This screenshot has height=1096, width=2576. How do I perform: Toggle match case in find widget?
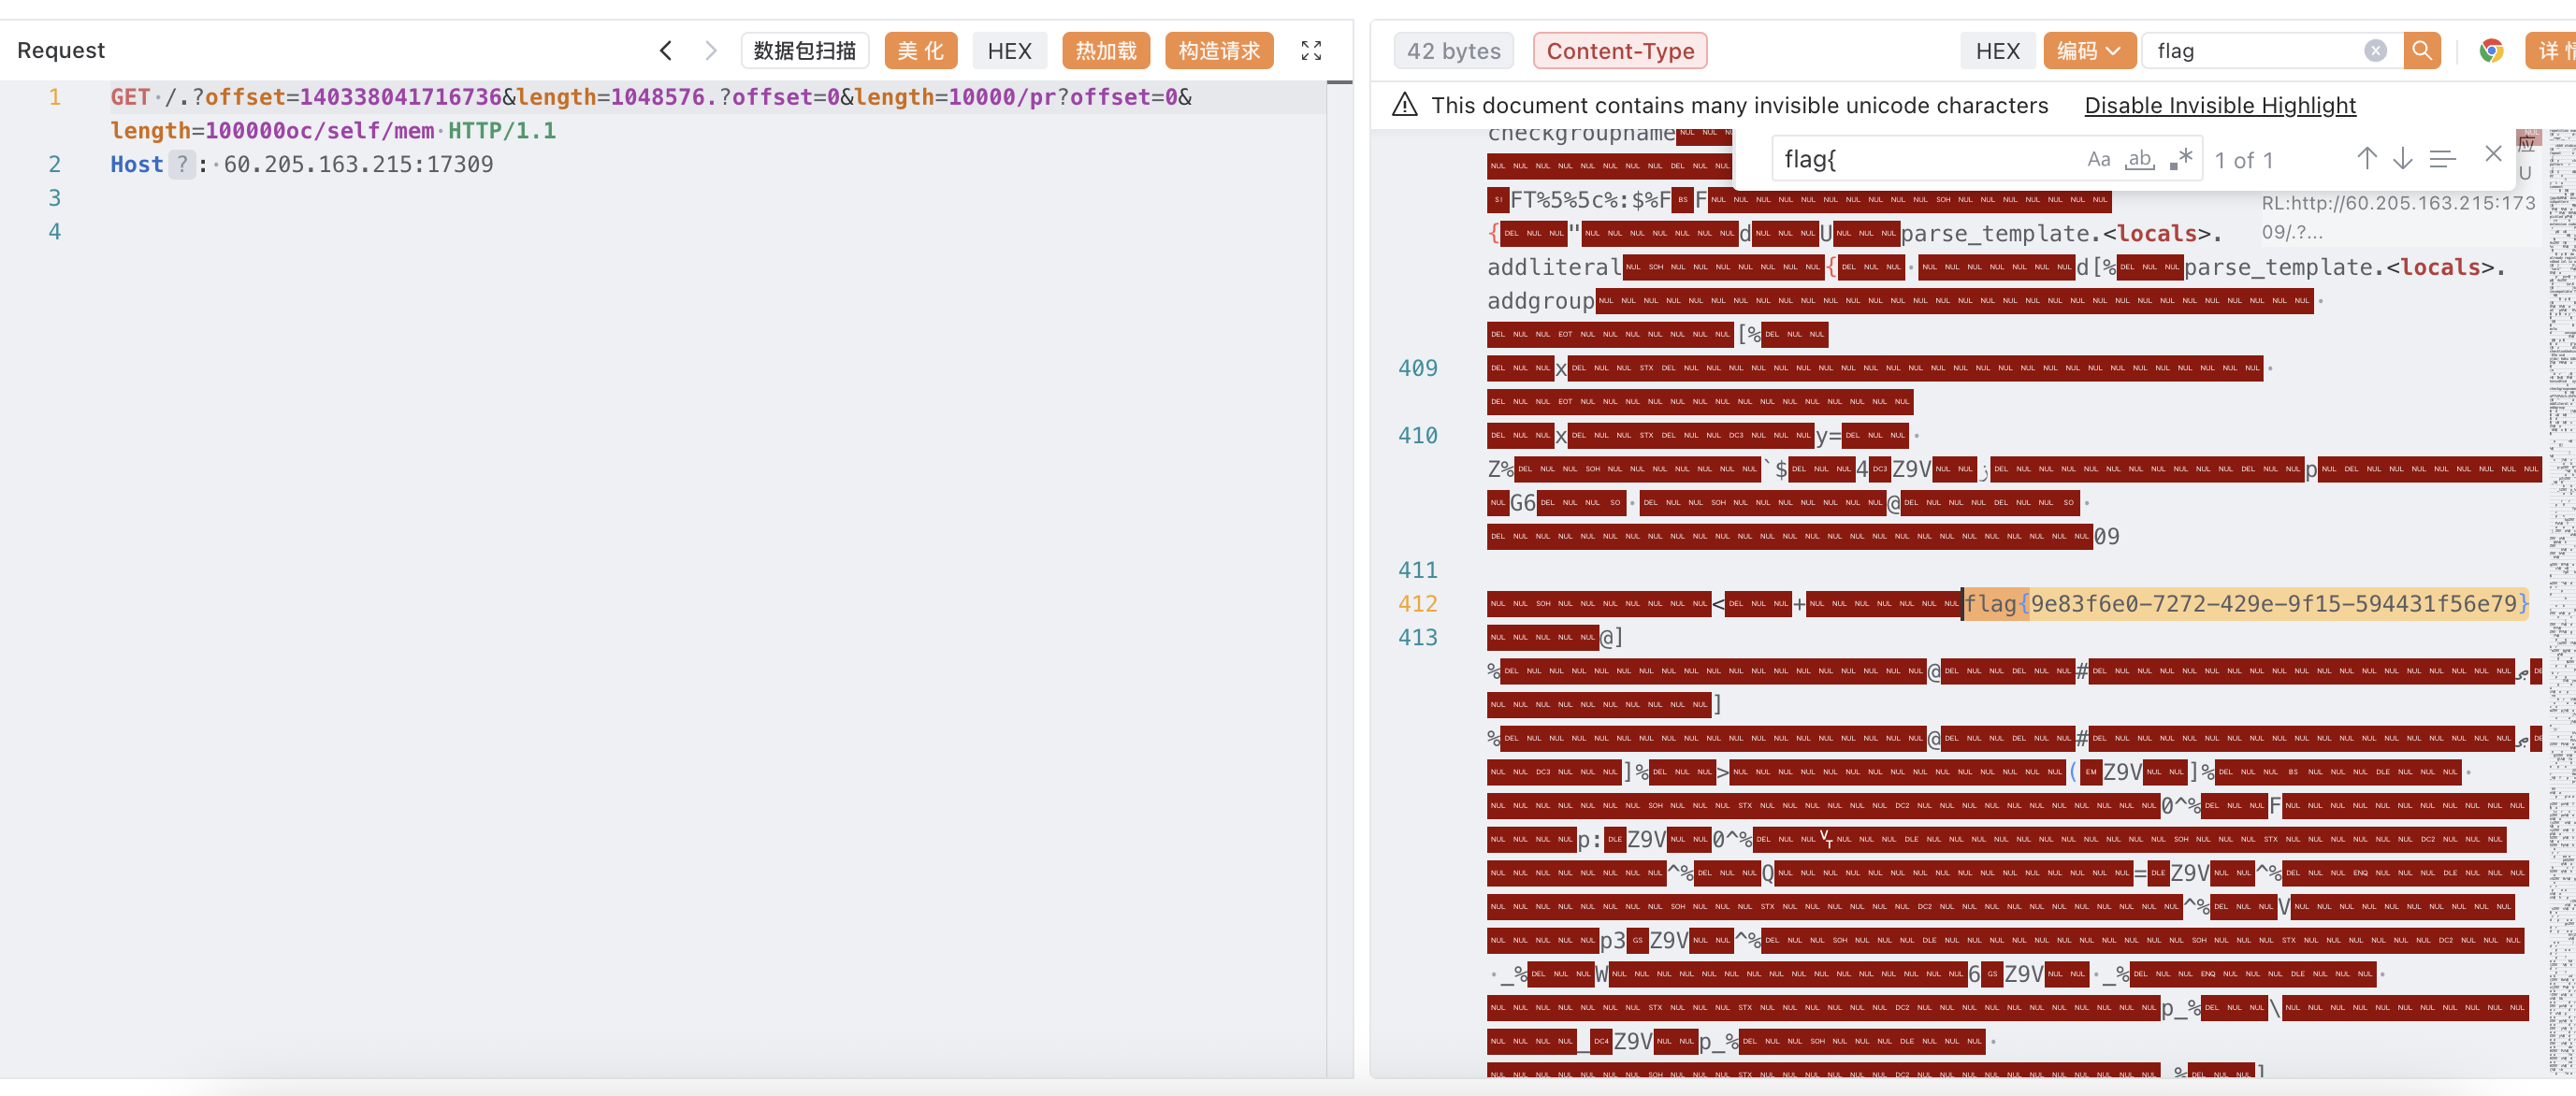pyautogui.click(x=2099, y=159)
